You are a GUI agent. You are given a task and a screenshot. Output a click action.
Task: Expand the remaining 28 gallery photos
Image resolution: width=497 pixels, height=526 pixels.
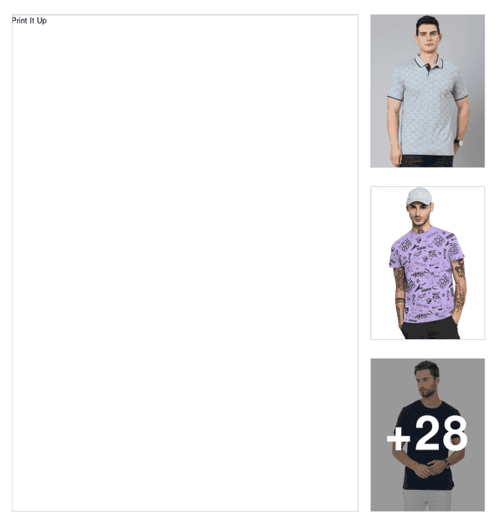pyautogui.click(x=427, y=435)
